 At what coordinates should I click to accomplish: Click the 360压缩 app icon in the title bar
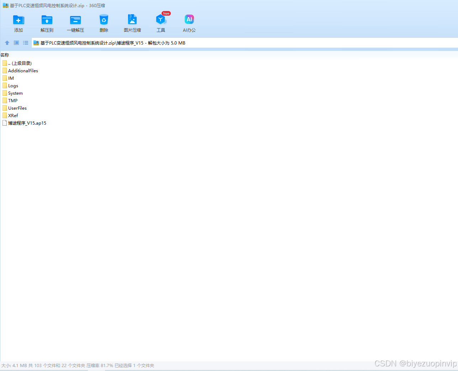pyautogui.click(x=6, y=6)
